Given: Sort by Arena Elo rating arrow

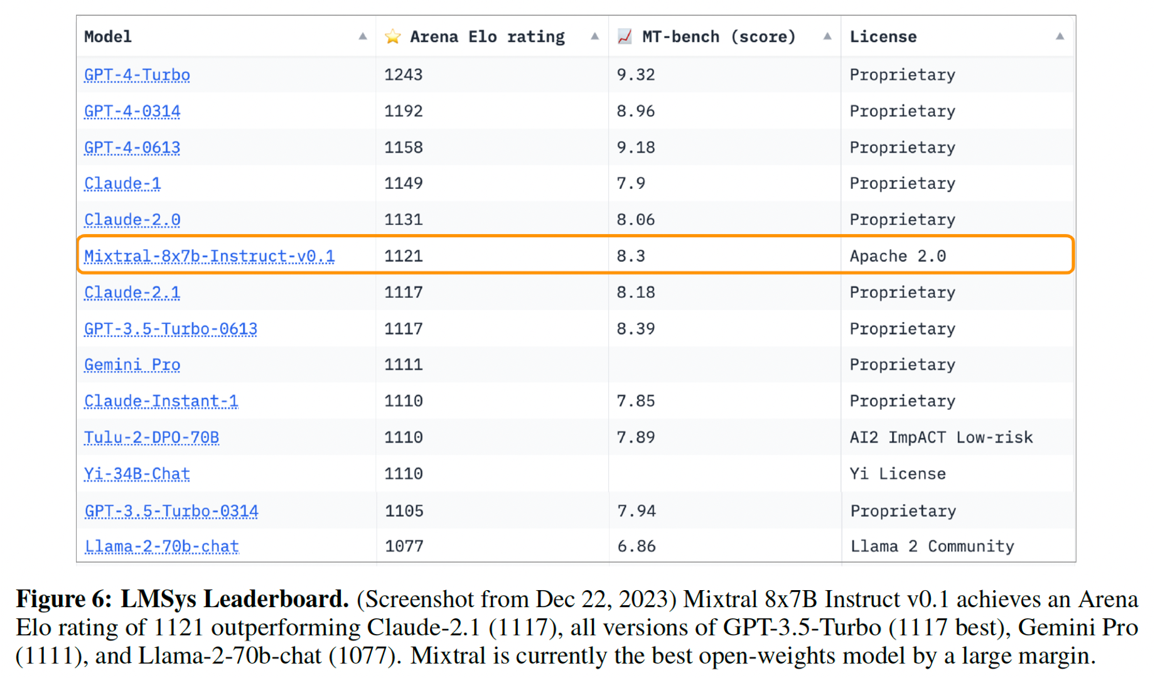Looking at the screenshot, I should (594, 36).
